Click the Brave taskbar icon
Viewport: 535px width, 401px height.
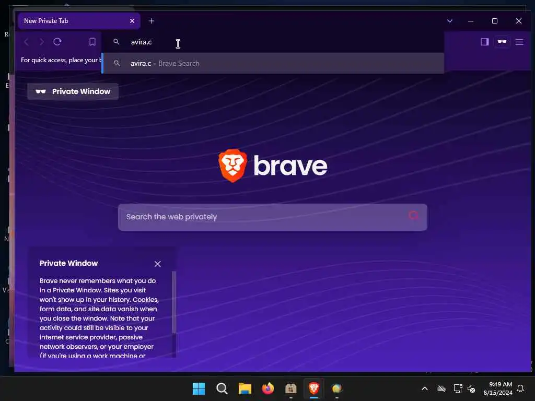pos(314,388)
